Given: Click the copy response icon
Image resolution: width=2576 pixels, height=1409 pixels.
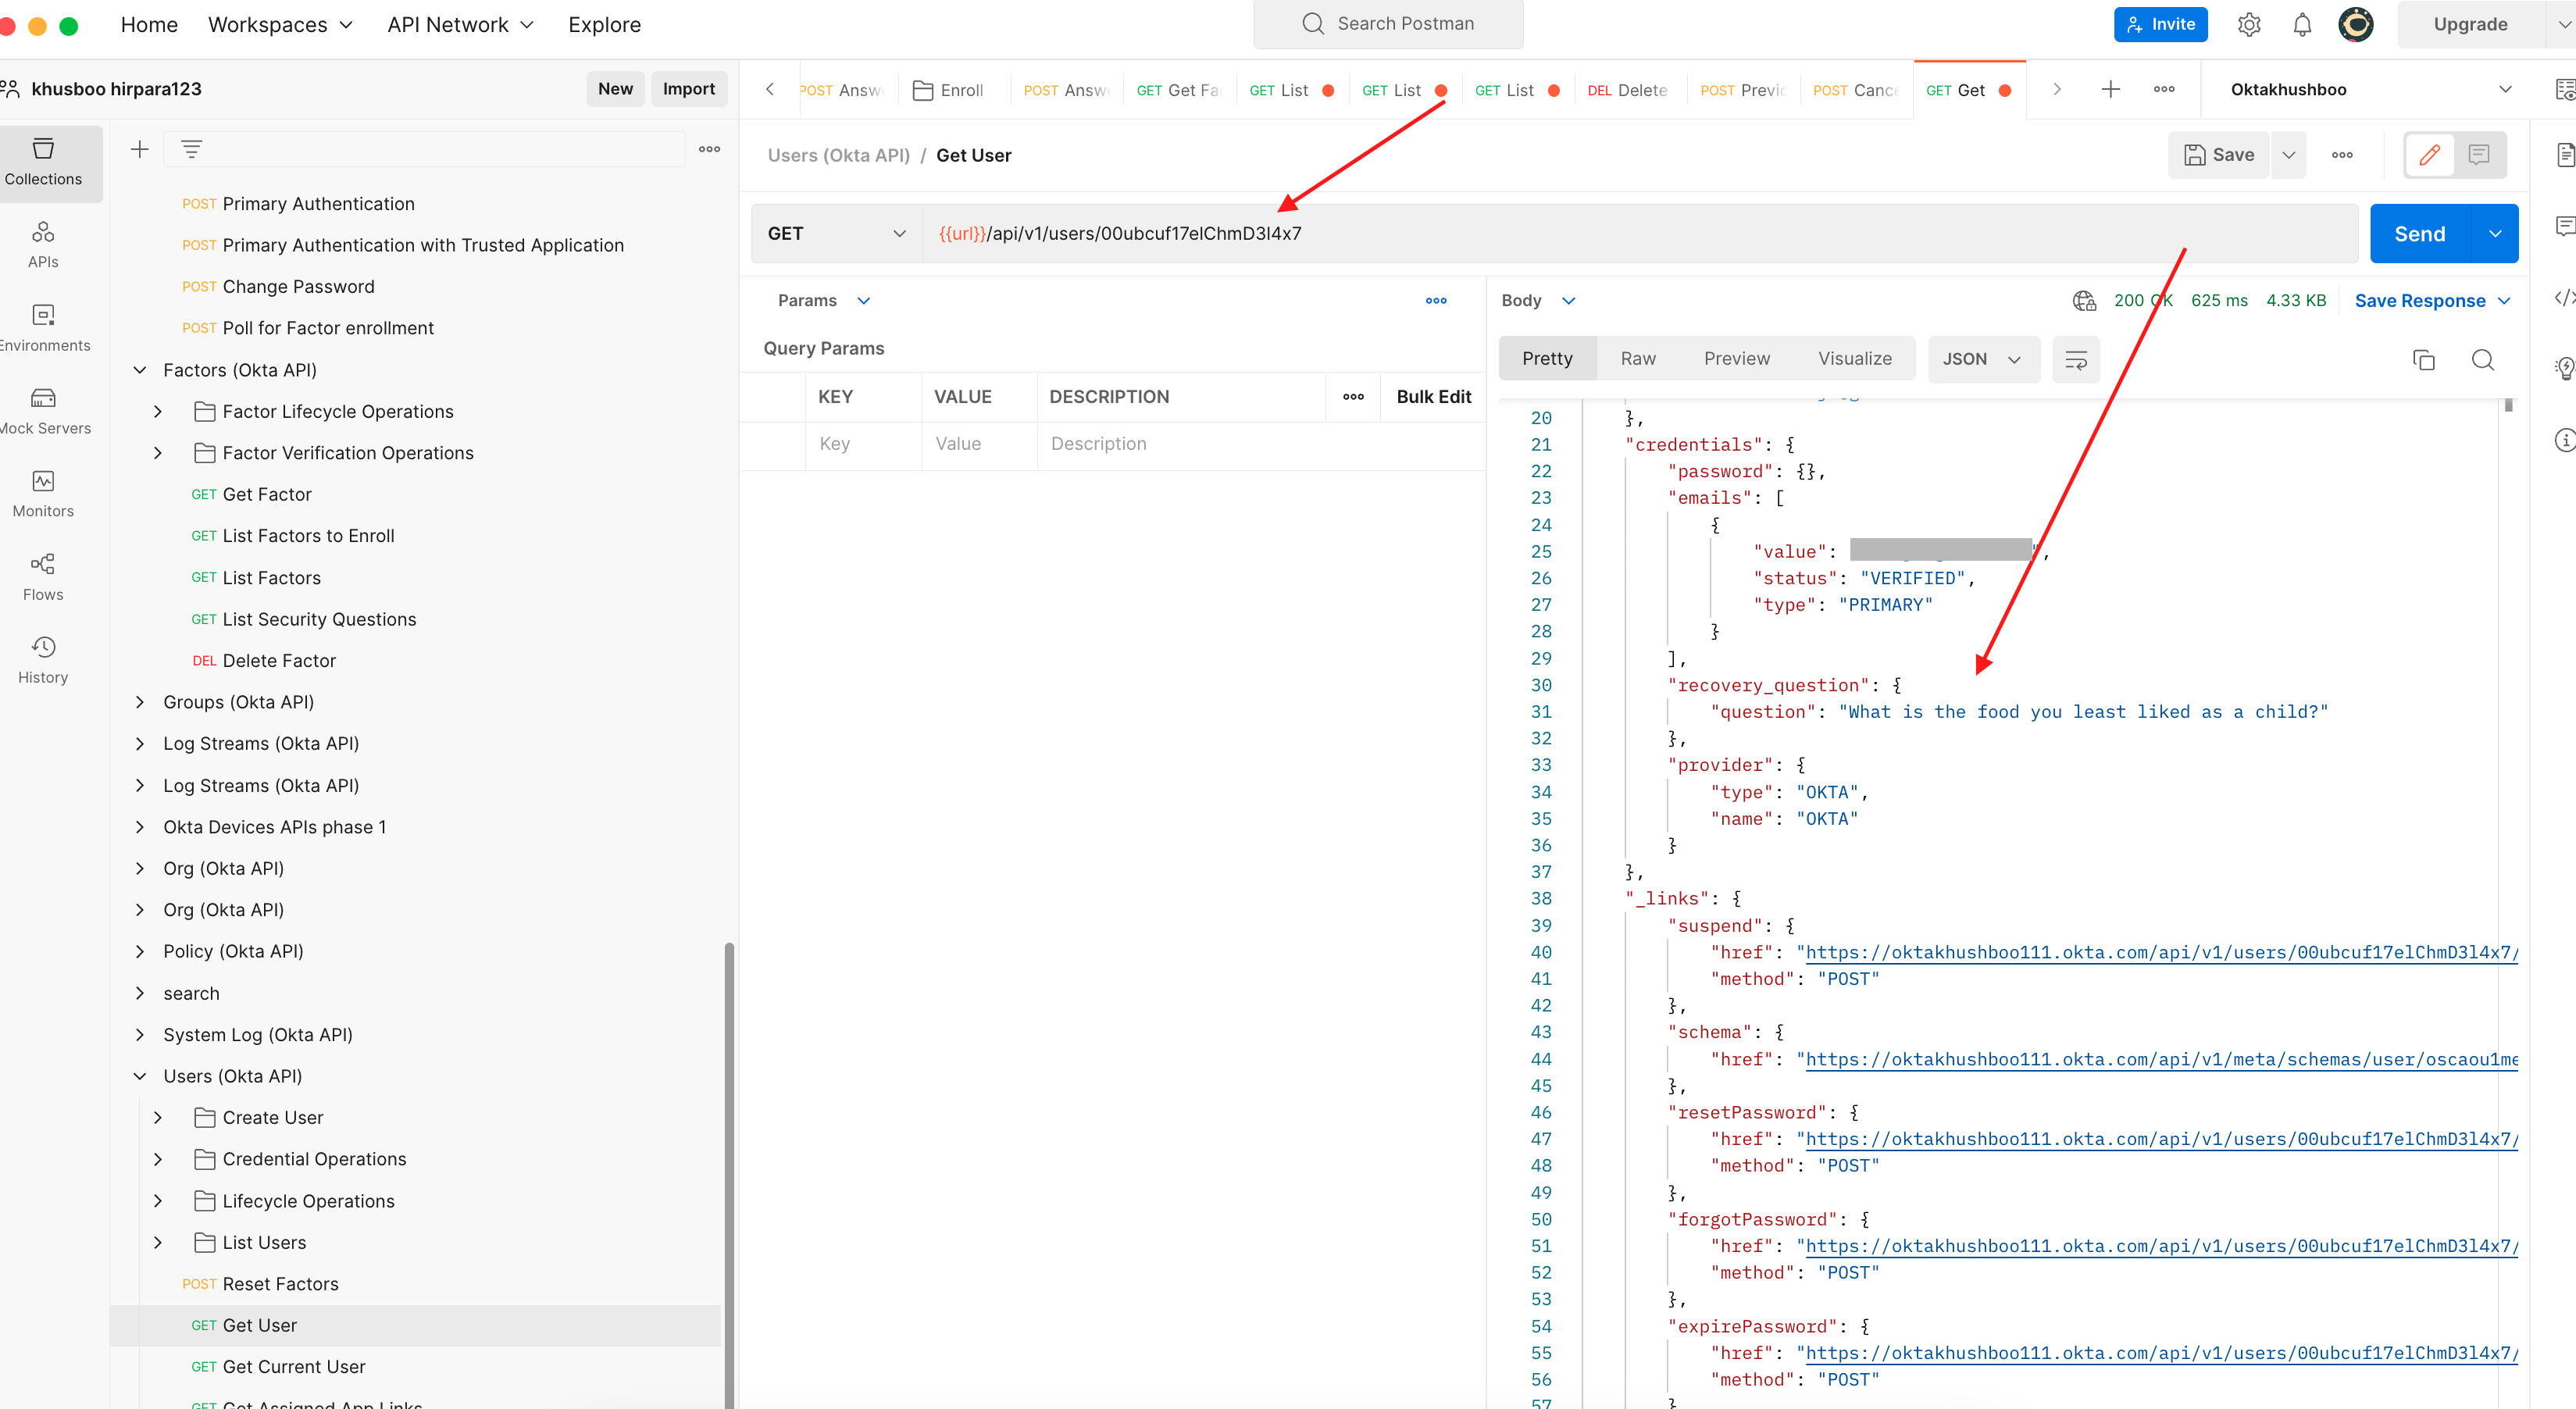Looking at the screenshot, I should click(x=2423, y=360).
